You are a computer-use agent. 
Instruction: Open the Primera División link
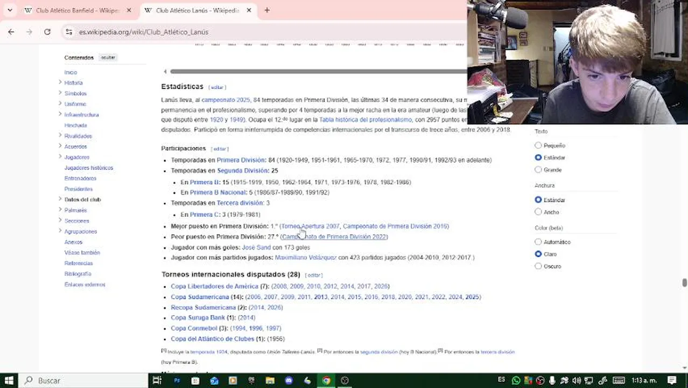pos(241,160)
